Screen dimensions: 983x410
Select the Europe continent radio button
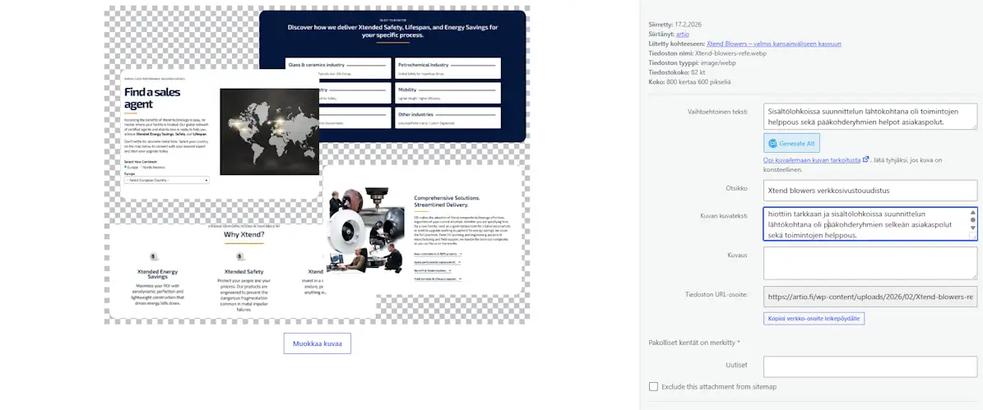click(125, 167)
